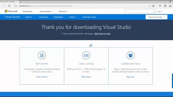This screenshot has height=97, width=173.
Task: Click the Microsoft logo
Action: [11, 11]
